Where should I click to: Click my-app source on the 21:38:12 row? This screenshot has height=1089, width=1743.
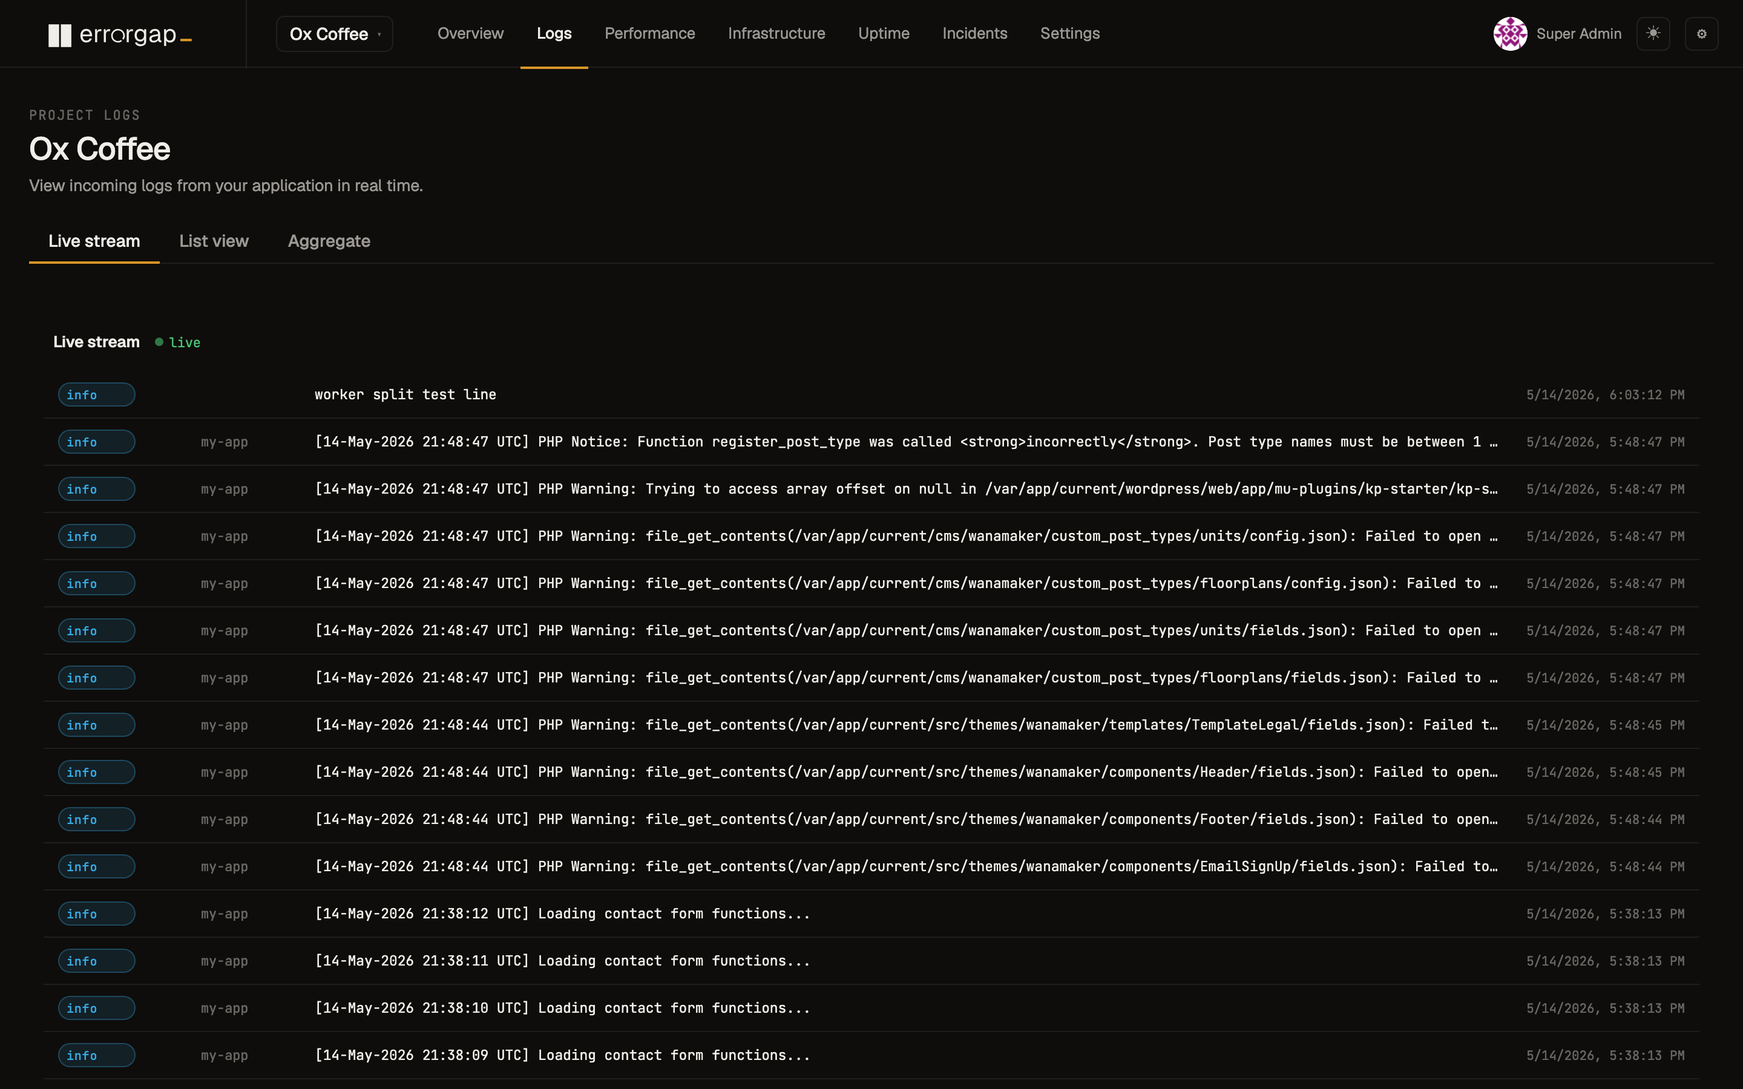click(x=224, y=914)
